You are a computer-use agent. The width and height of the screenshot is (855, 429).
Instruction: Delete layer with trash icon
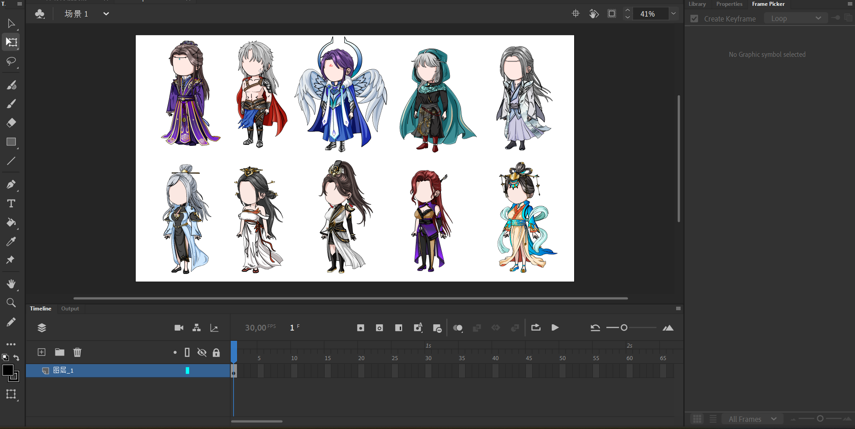tap(77, 353)
